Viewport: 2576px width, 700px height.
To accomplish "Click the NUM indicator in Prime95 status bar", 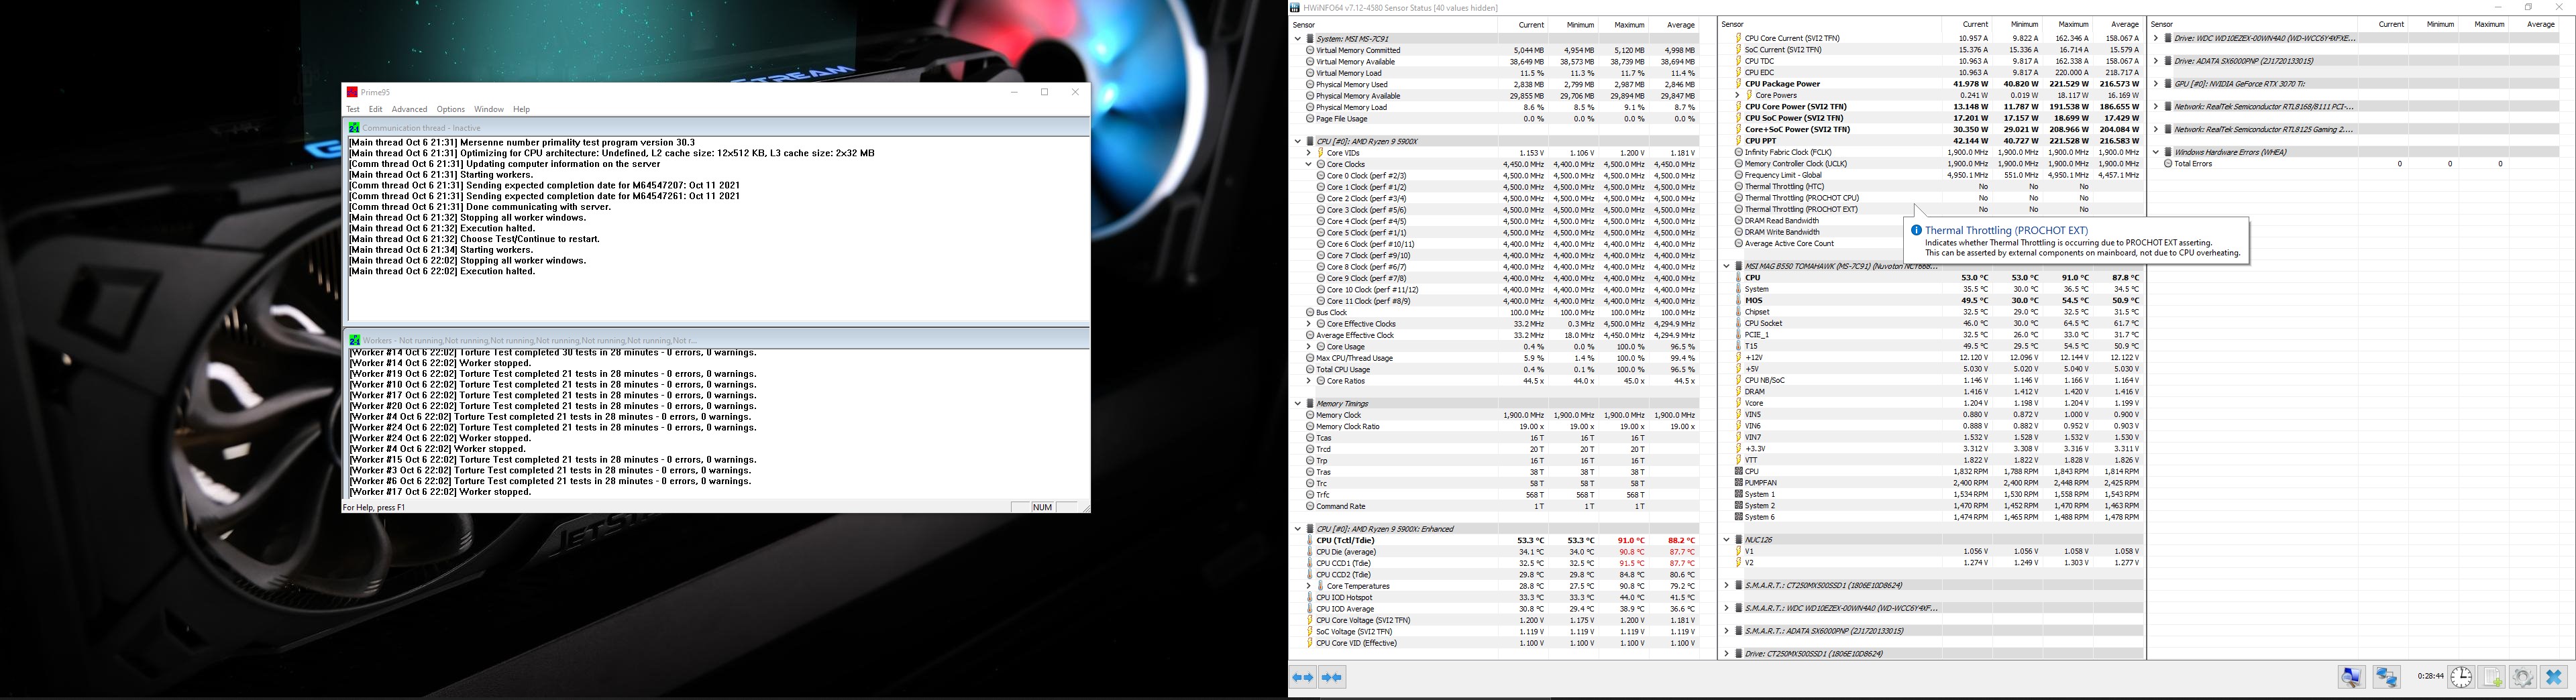I will pyautogui.click(x=1042, y=507).
